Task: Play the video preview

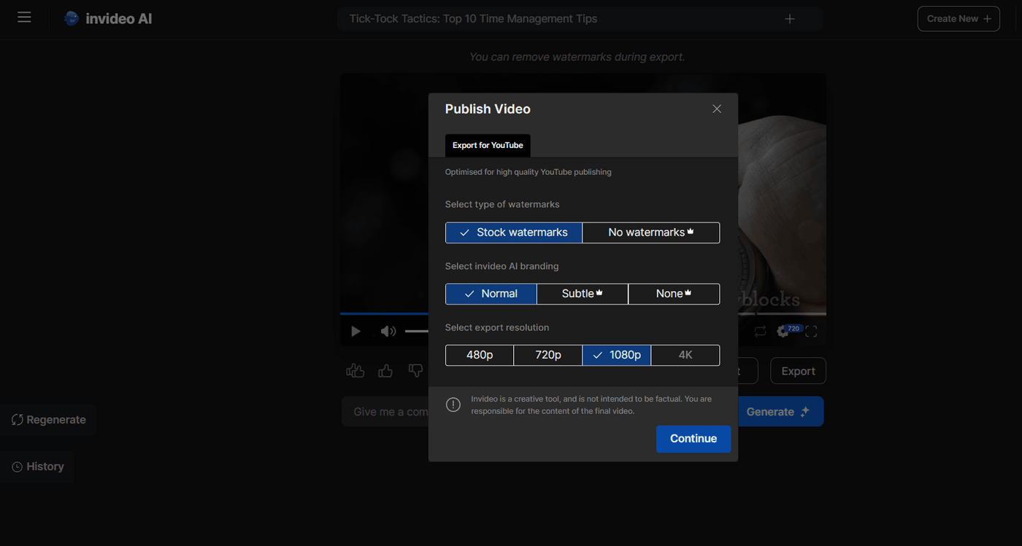Action: pyautogui.click(x=356, y=331)
